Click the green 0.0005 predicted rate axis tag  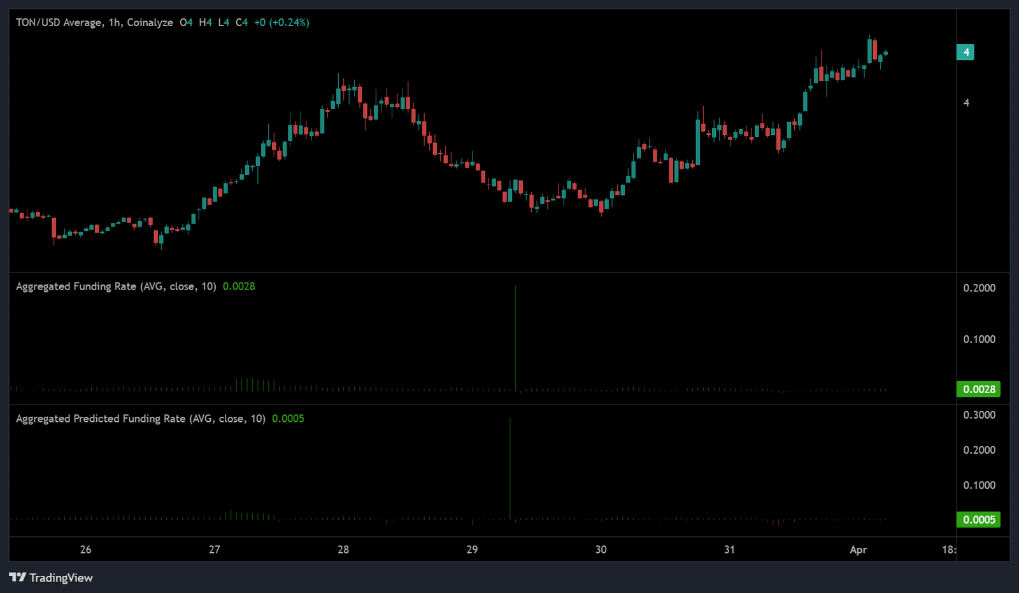[x=978, y=520]
